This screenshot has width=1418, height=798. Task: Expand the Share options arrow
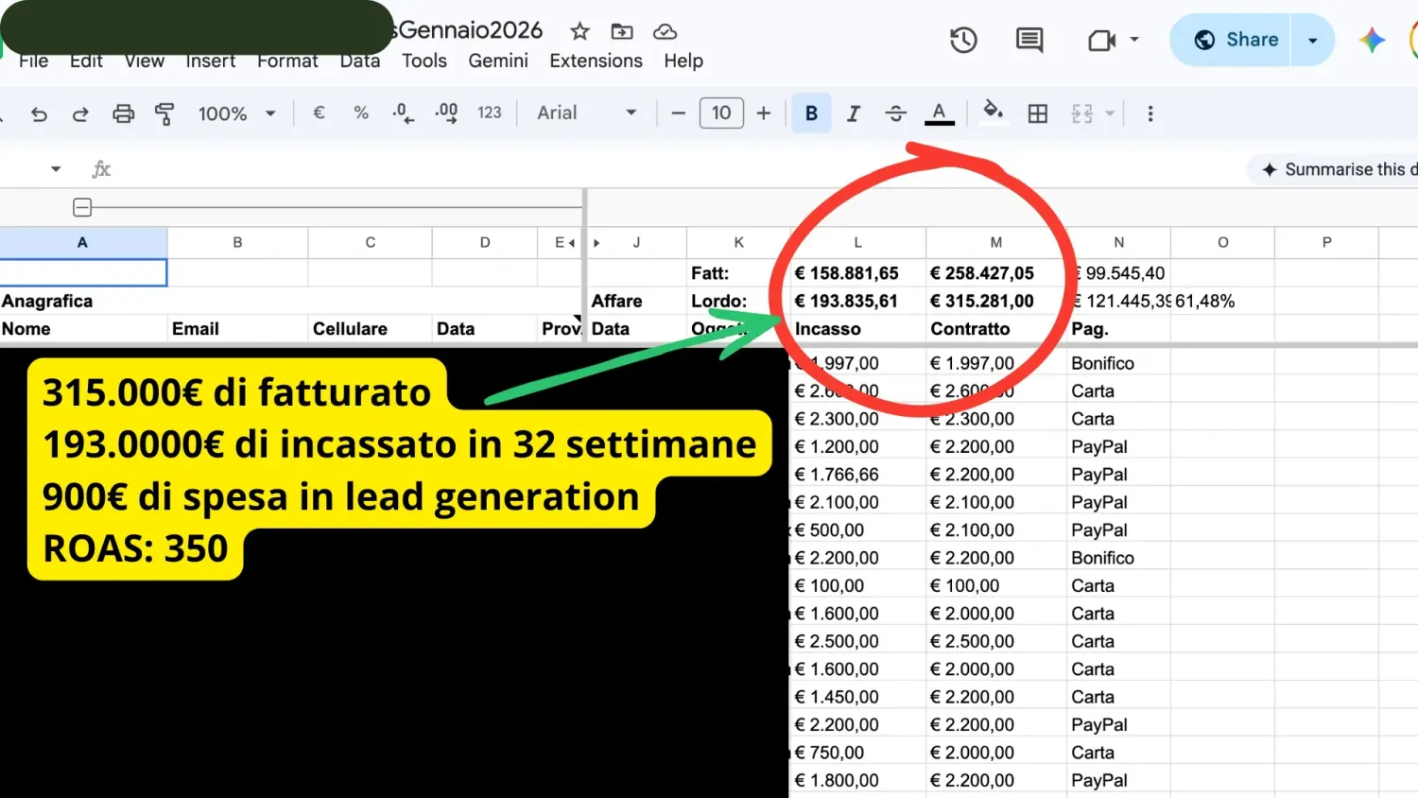click(1312, 40)
